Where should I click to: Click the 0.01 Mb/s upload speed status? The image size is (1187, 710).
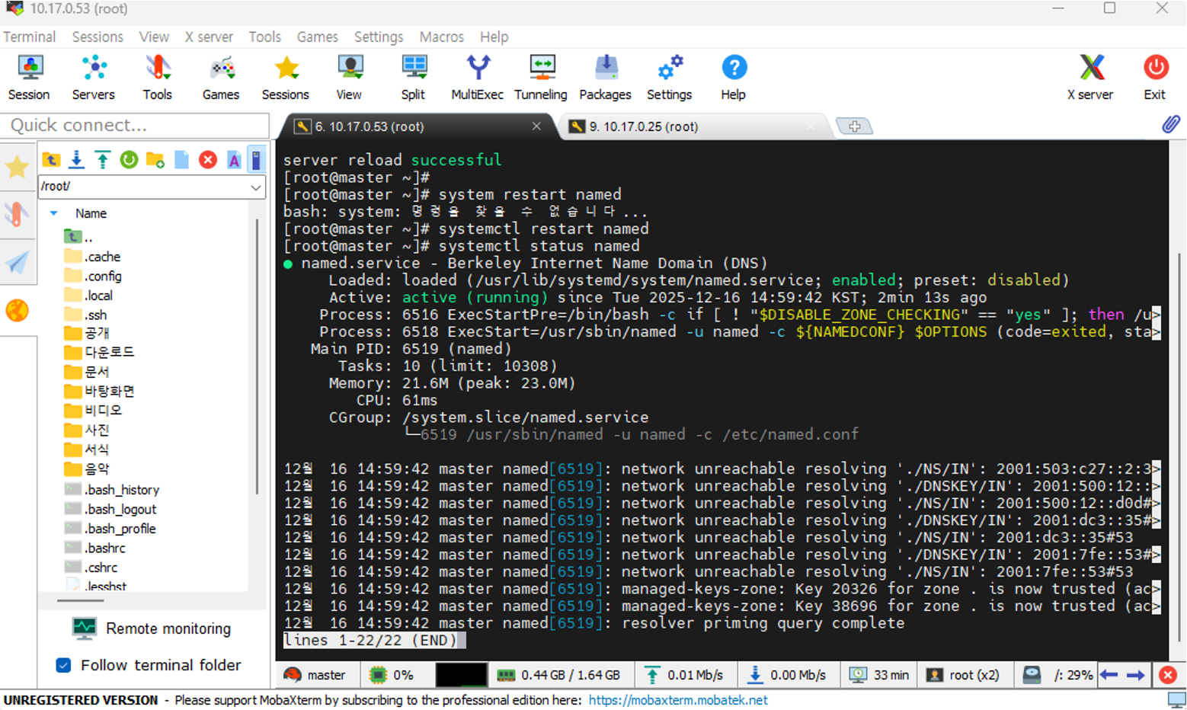click(684, 675)
